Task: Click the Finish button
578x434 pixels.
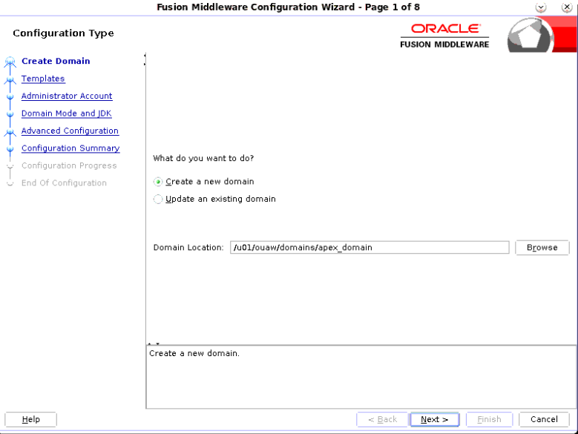Action: coord(489,419)
